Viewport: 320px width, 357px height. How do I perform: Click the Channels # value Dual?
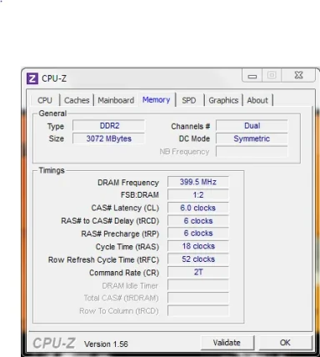[252, 126]
